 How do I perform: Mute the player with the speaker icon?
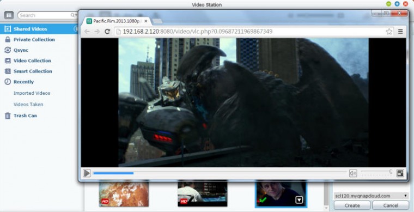pos(353,173)
